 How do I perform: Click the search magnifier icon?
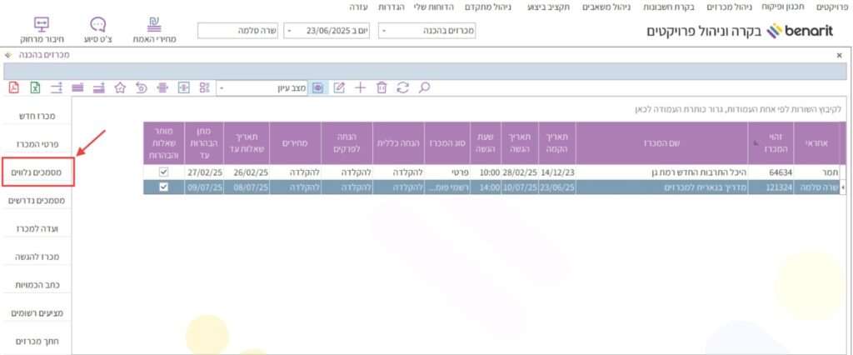[424, 87]
